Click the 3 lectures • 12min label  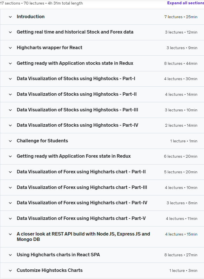click(x=181, y=32)
